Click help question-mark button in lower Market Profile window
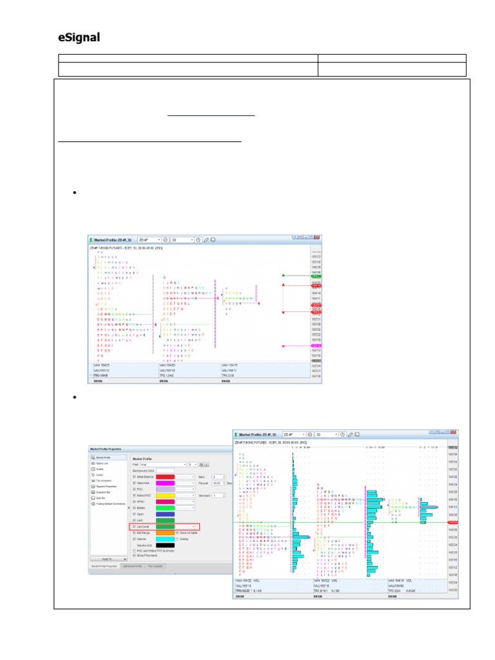This screenshot has width=495, height=660. tap(431, 432)
